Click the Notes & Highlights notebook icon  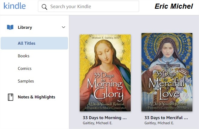[10, 97]
